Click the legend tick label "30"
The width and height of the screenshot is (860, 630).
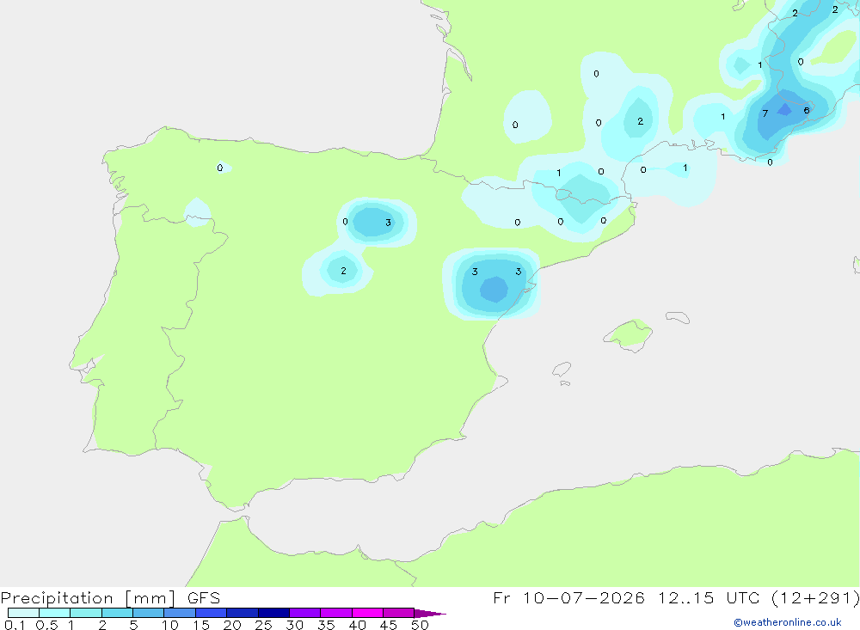click(x=294, y=625)
